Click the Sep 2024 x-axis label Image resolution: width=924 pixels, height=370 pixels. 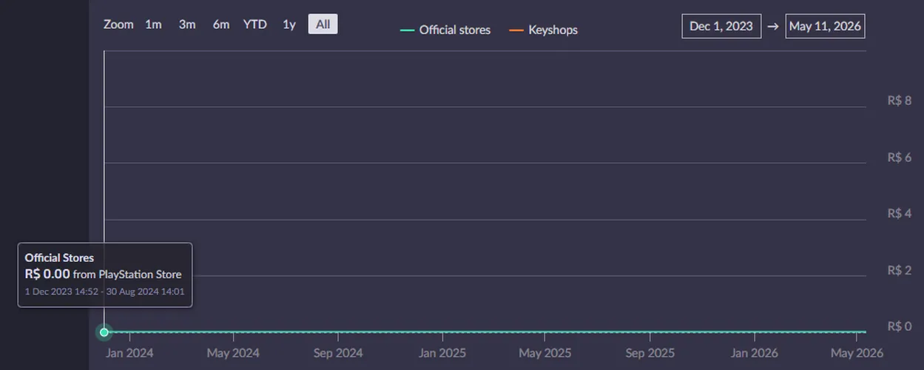338,353
